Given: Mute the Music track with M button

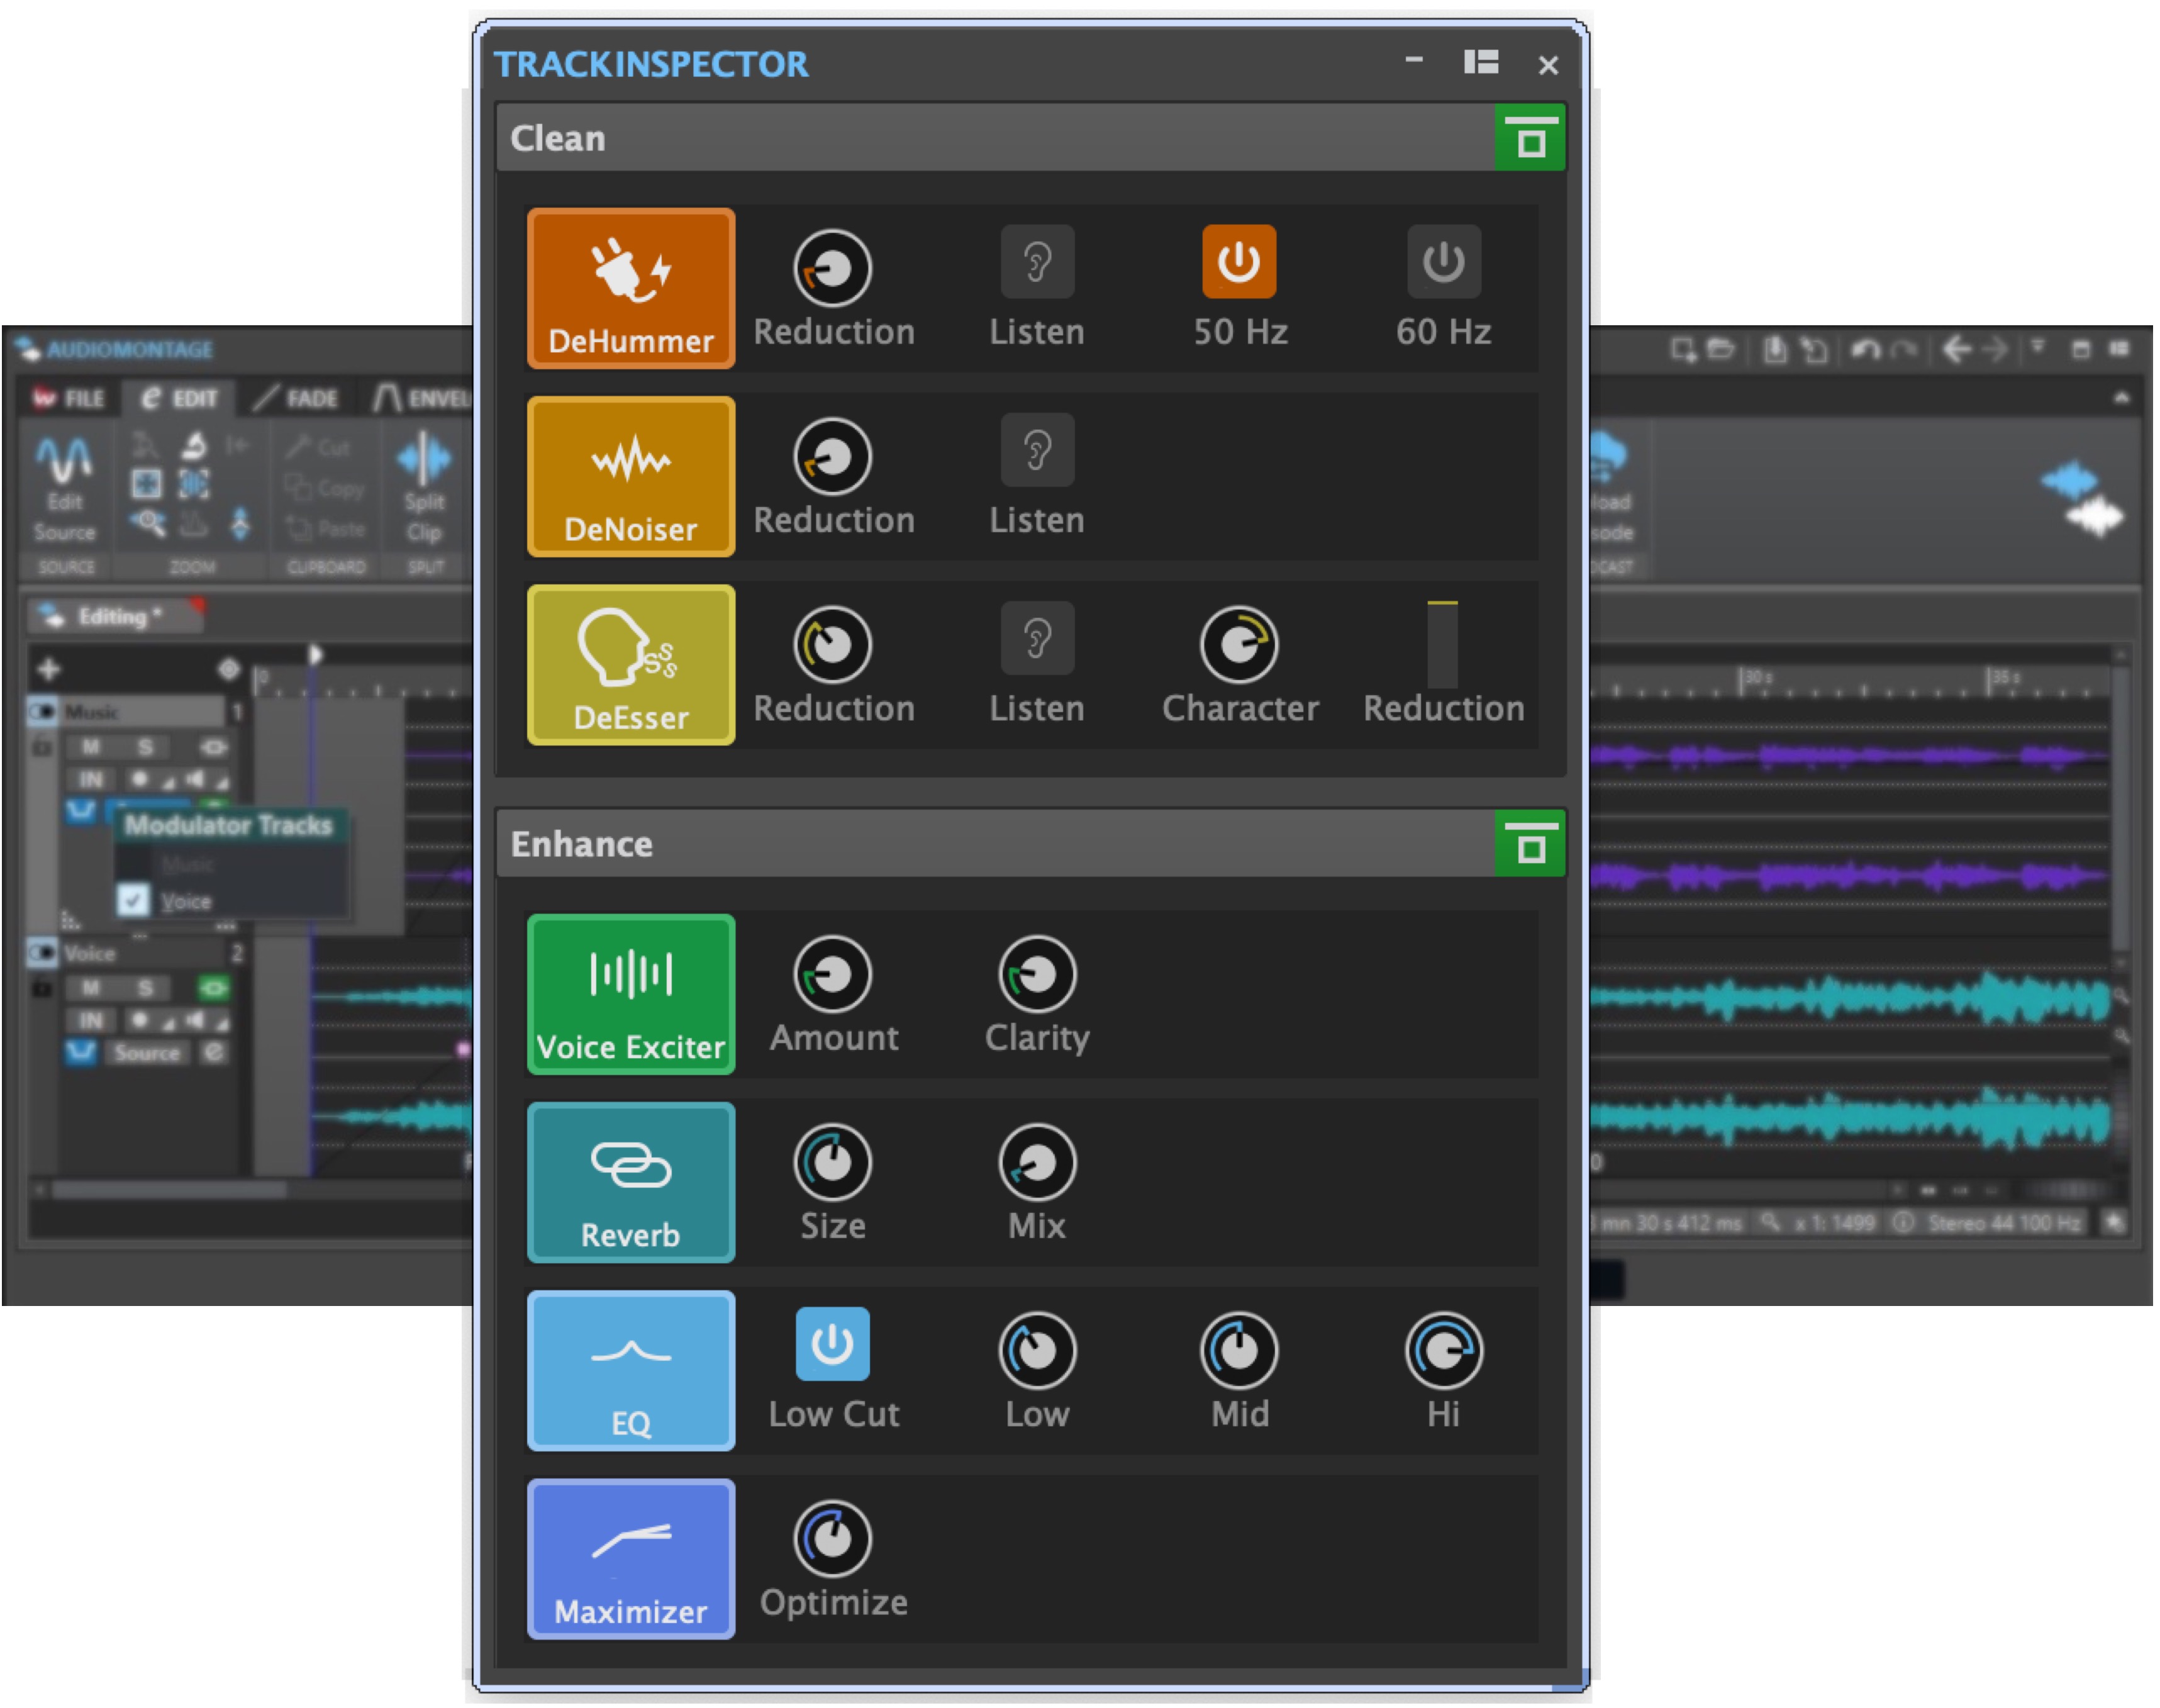Looking at the screenshot, I should (90, 747).
